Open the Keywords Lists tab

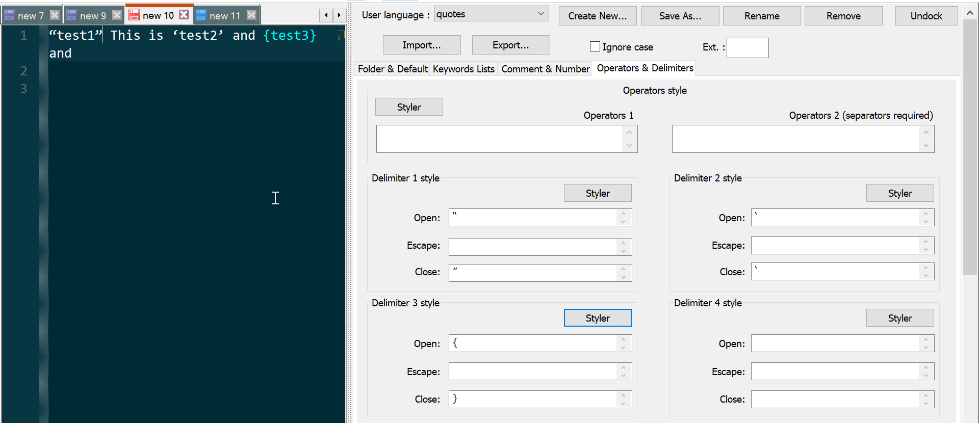[x=463, y=69]
